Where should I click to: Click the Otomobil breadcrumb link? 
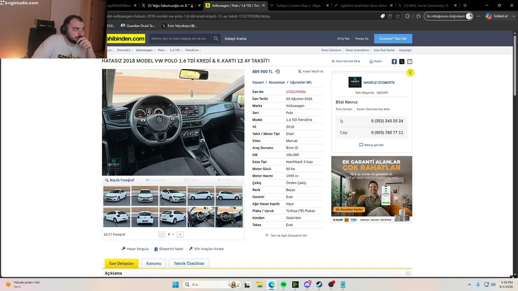123,50
